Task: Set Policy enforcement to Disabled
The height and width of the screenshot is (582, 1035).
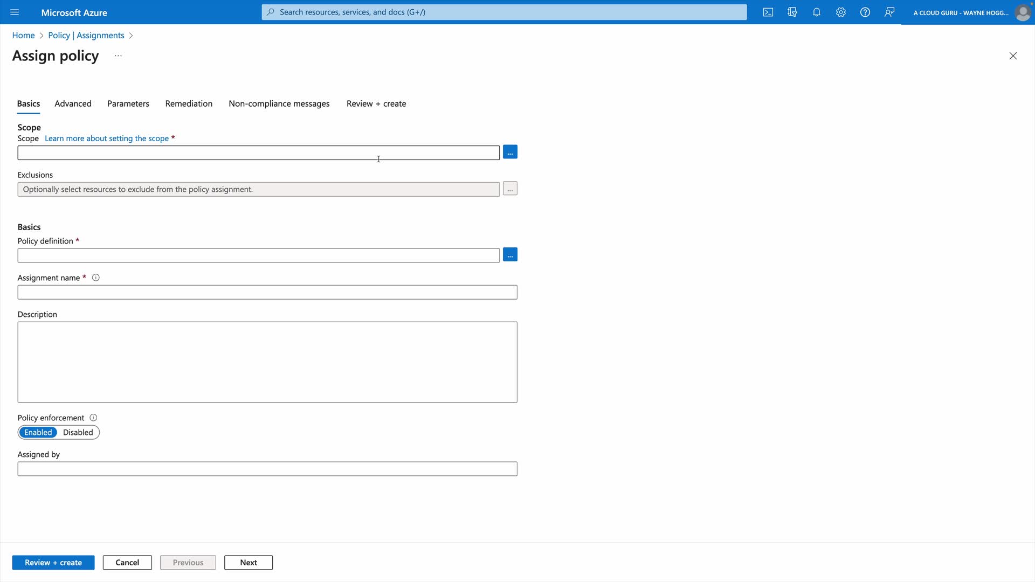Action: 78,433
